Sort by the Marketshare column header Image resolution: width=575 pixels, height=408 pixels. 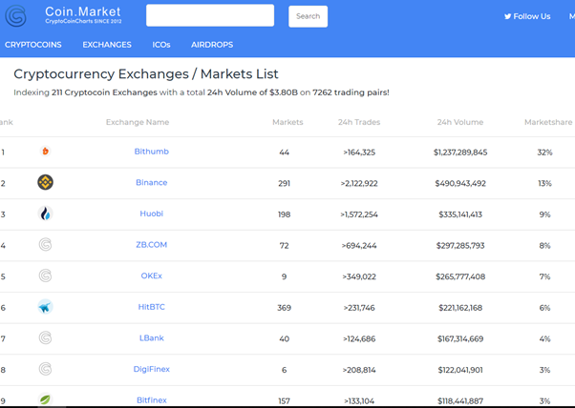[548, 122]
